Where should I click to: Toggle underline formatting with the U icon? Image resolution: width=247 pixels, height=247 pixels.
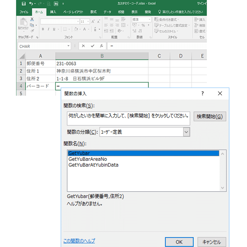(54, 29)
